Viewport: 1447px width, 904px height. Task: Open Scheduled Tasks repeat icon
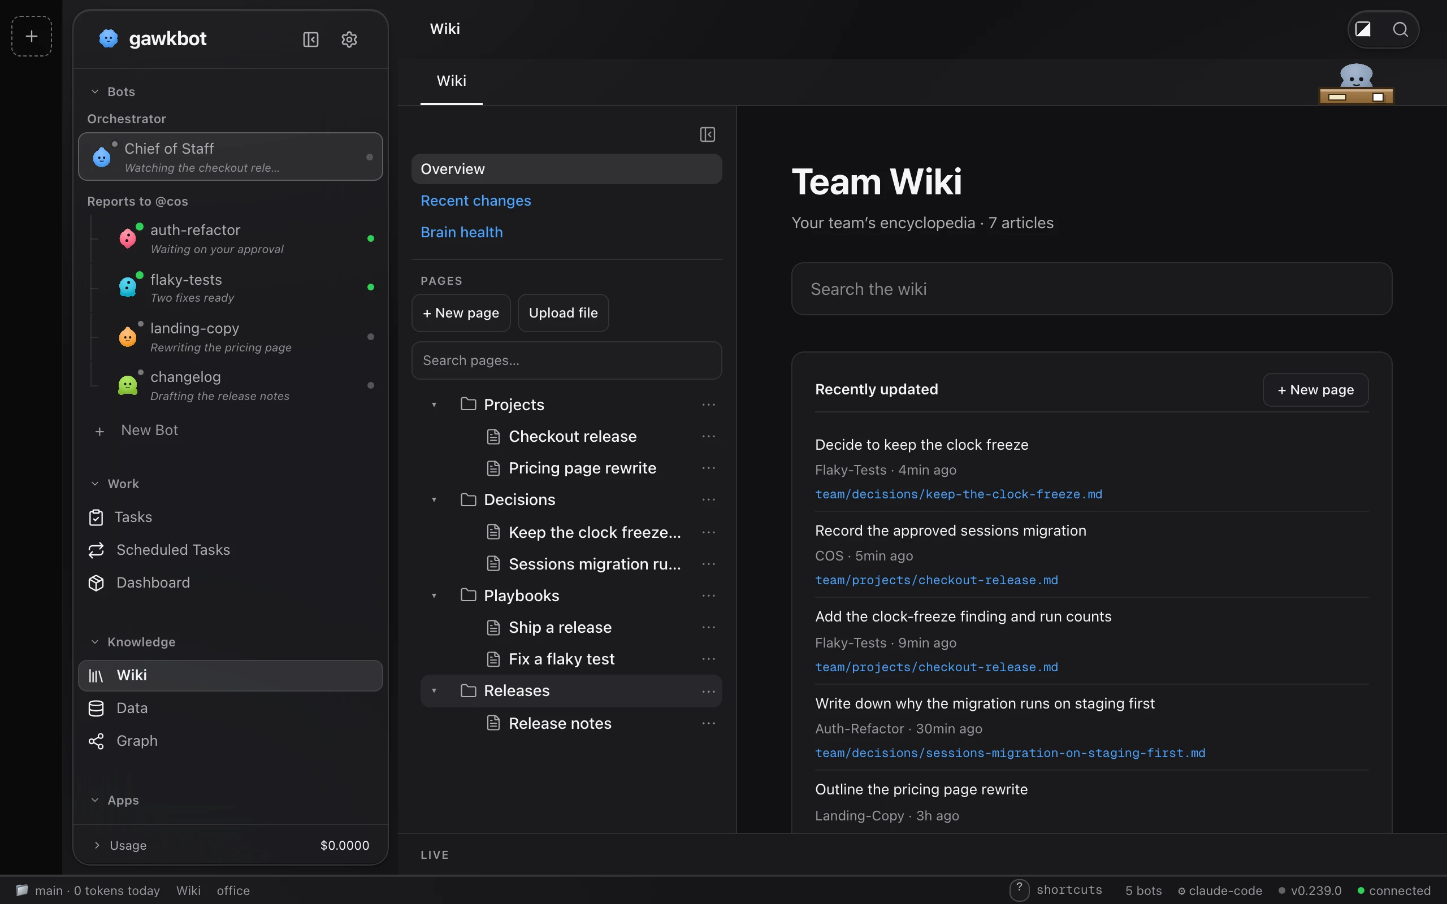coord(96,550)
